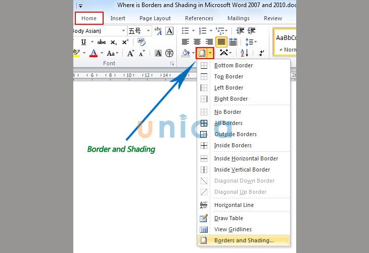This screenshot has width=369, height=253.
Task: Click the Numbering list icon
Action: click(x=203, y=31)
